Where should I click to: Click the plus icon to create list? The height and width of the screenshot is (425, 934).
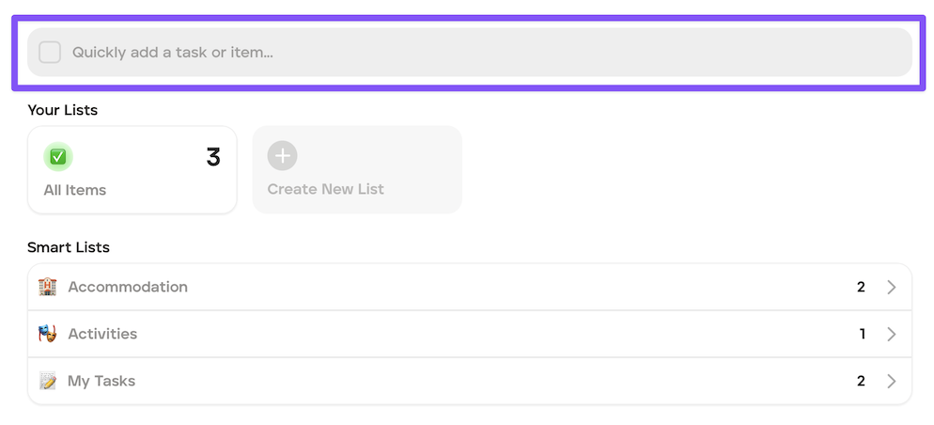point(282,156)
